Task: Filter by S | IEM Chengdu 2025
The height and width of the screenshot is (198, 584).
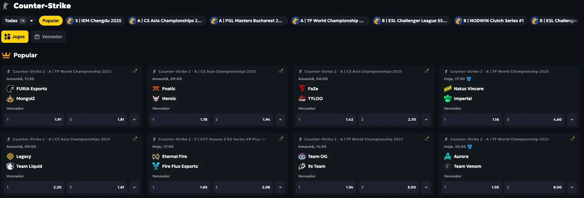Action: (95, 21)
